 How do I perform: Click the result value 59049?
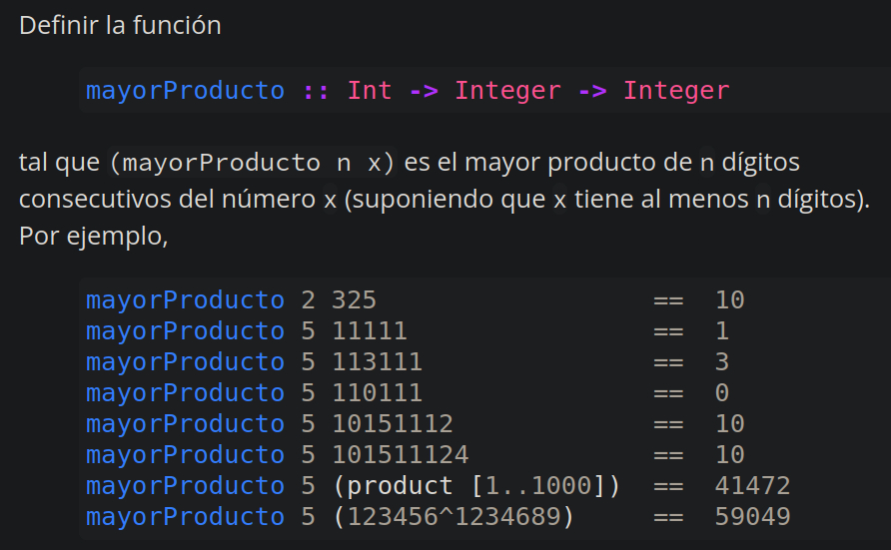752,517
